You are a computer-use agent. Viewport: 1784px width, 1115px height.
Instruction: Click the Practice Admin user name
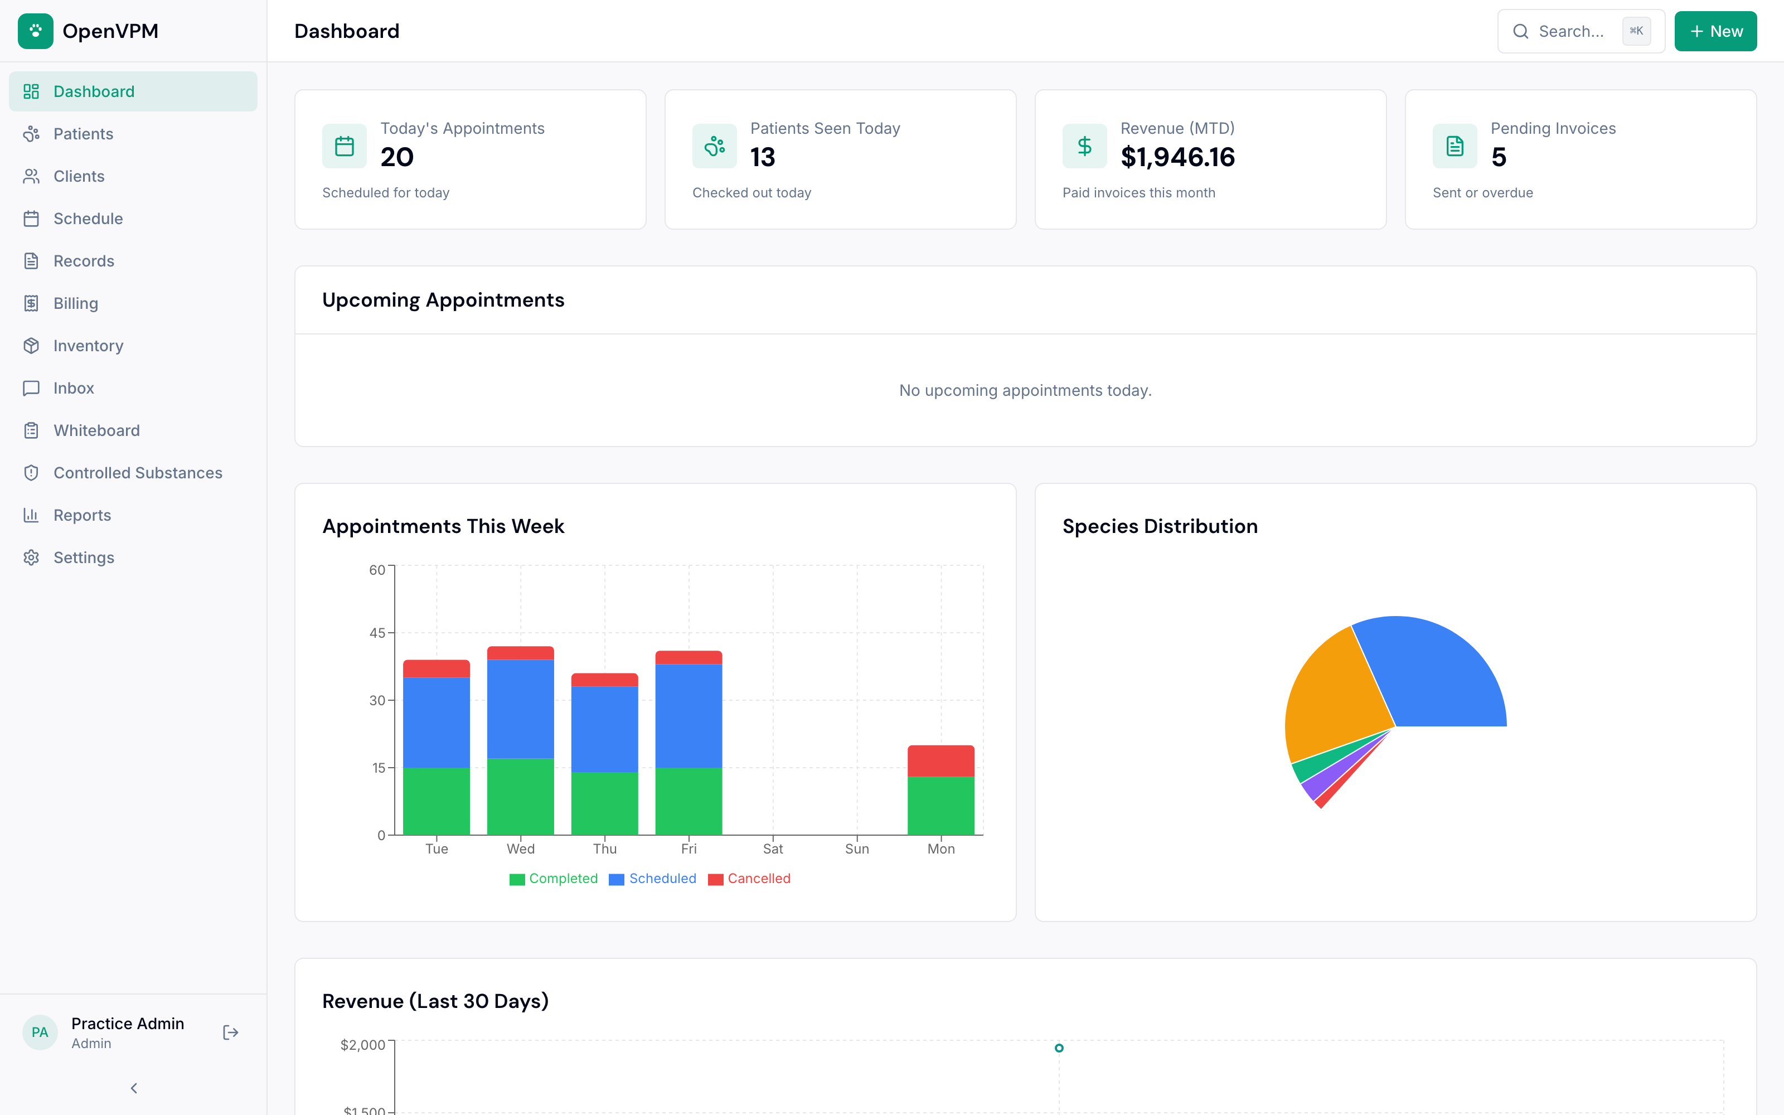pyautogui.click(x=128, y=1024)
